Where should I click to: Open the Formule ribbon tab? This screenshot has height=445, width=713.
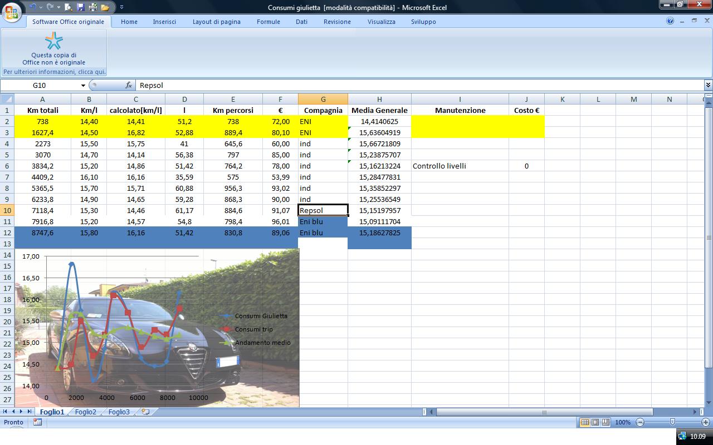click(268, 22)
